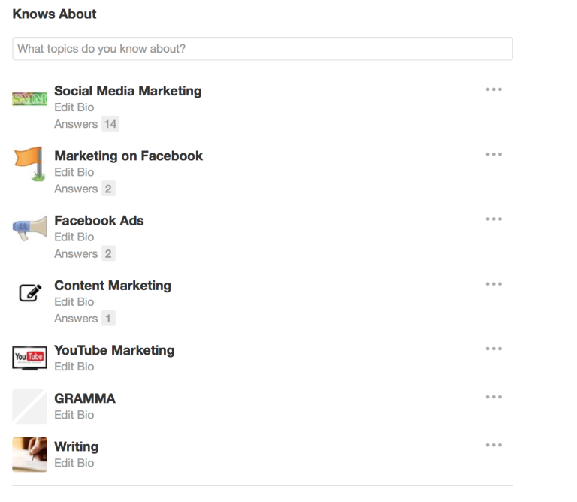Open more options for Social Media Marketing
577x502 pixels.
point(494,89)
